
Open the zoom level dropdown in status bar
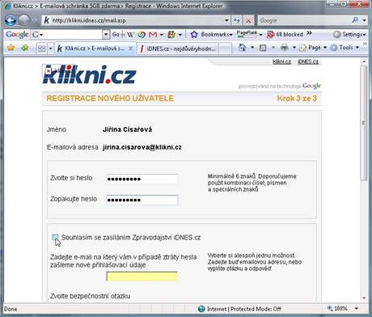357,309
